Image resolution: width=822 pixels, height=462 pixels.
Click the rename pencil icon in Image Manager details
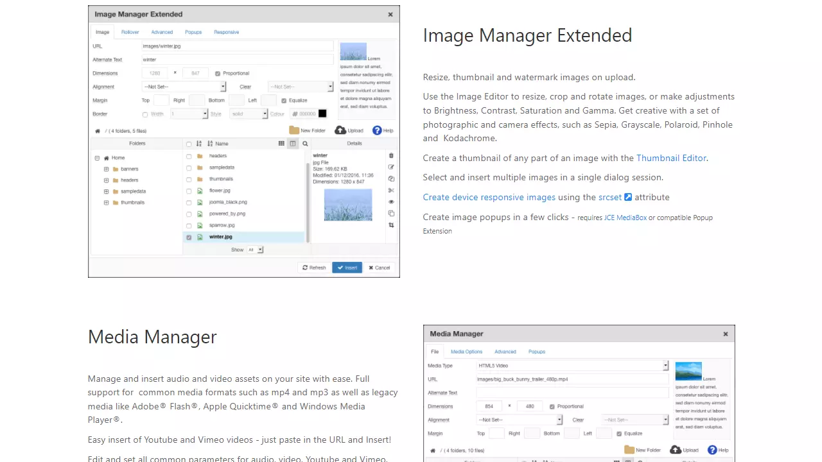tap(391, 167)
